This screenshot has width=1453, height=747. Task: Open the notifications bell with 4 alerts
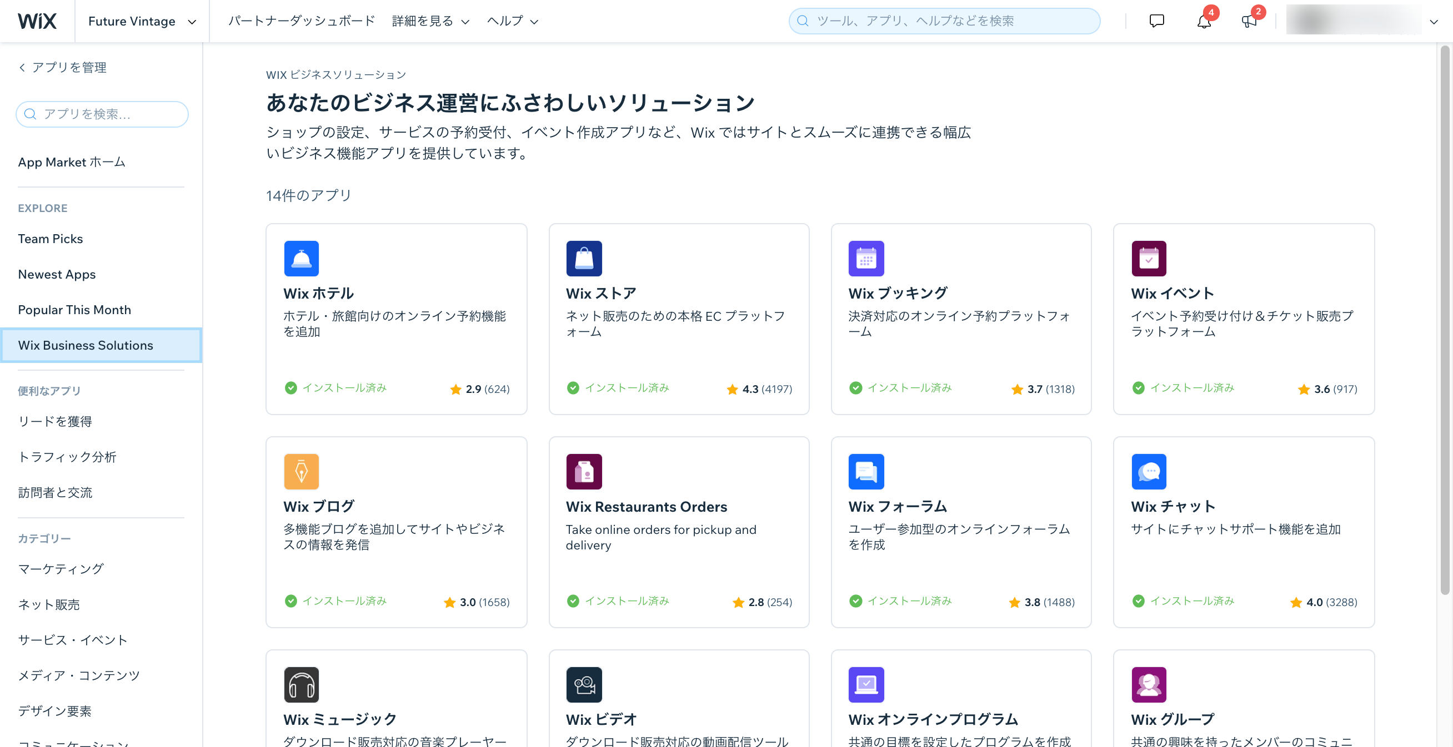tap(1203, 22)
